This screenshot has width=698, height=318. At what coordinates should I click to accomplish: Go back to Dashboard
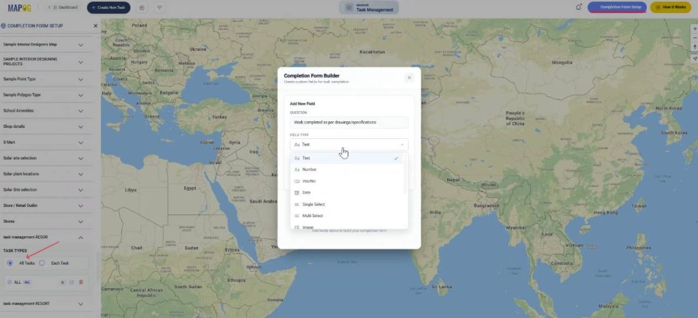(x=62, y=7)
